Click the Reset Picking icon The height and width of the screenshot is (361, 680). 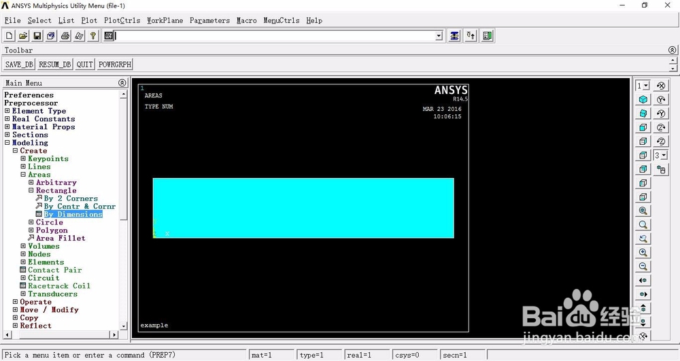pyautogui.click(x=471, y=36)
